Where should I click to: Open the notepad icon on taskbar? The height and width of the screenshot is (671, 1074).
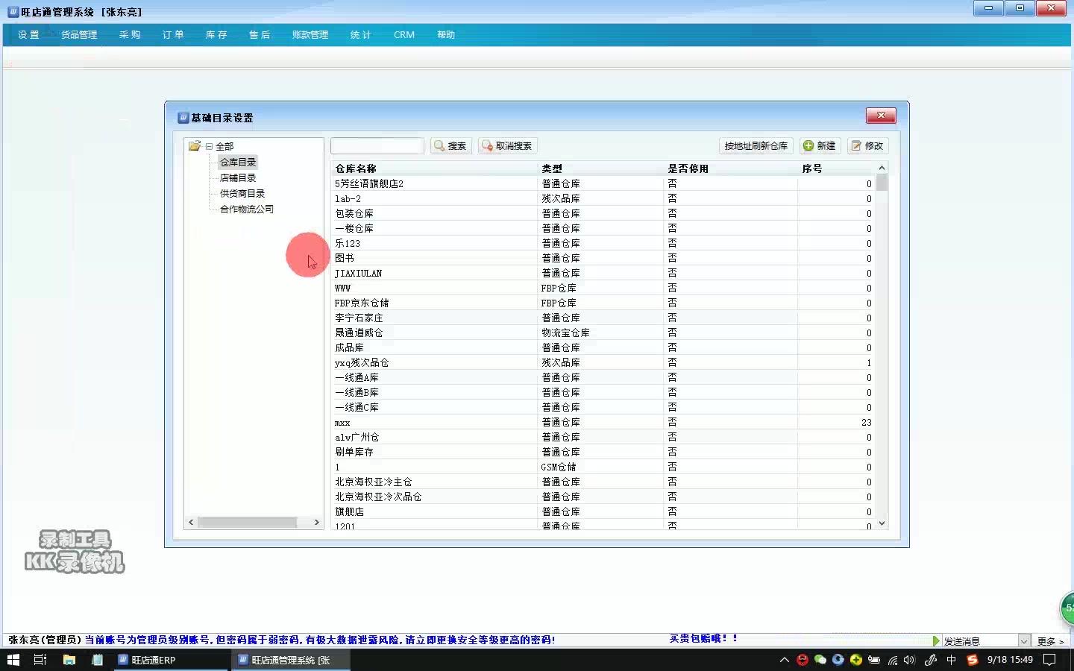(x=97, y=660)
